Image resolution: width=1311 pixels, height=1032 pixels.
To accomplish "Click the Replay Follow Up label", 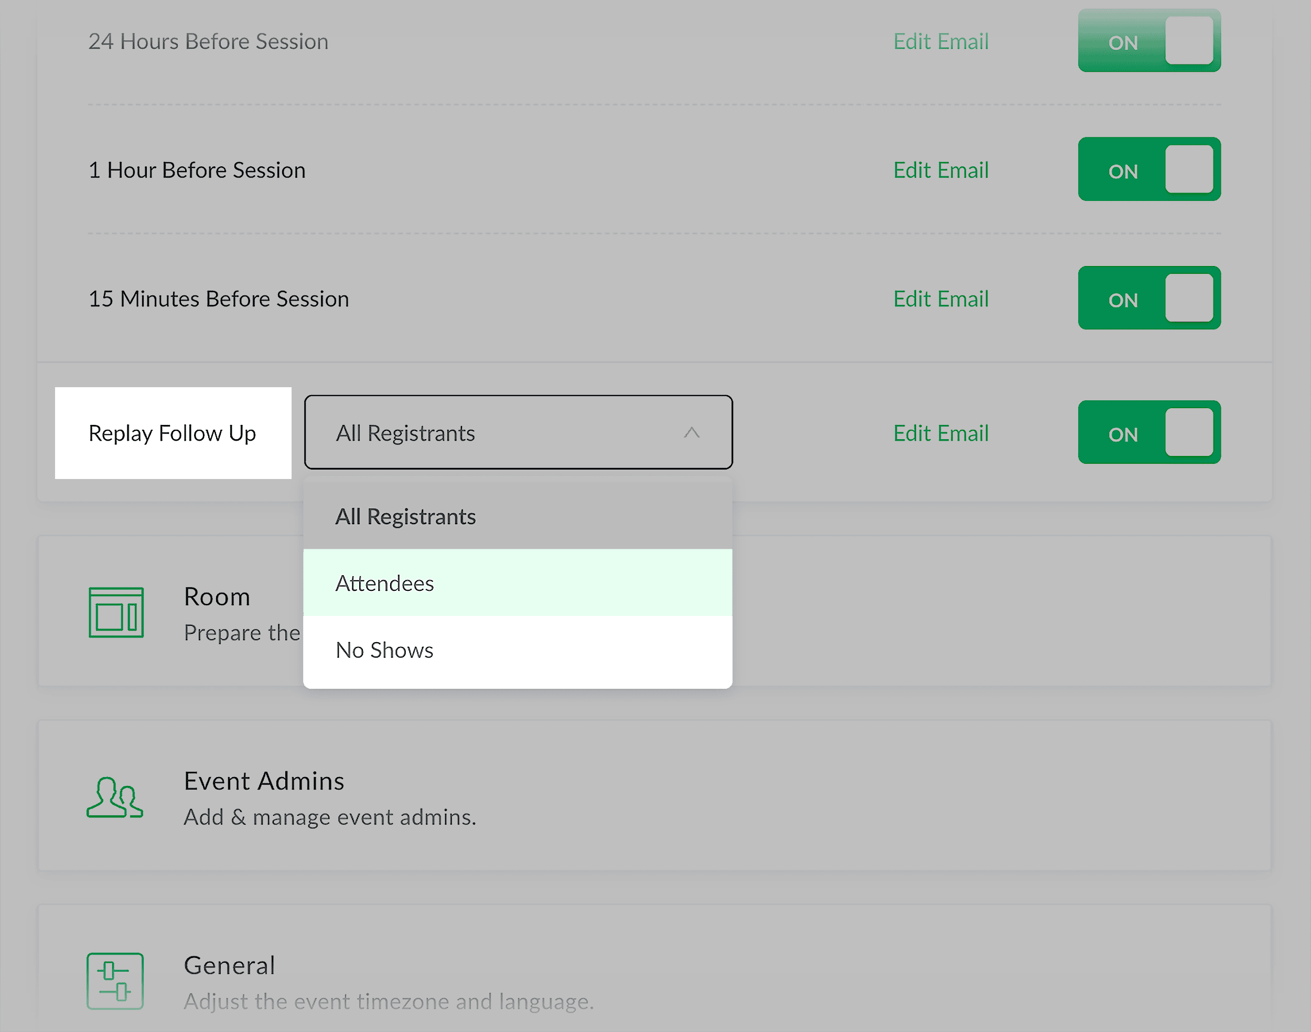I will [173, 433].
